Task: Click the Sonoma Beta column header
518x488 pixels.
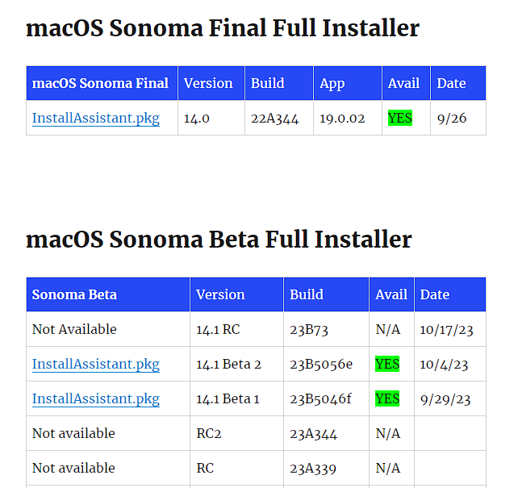Action: pos(74,294)
